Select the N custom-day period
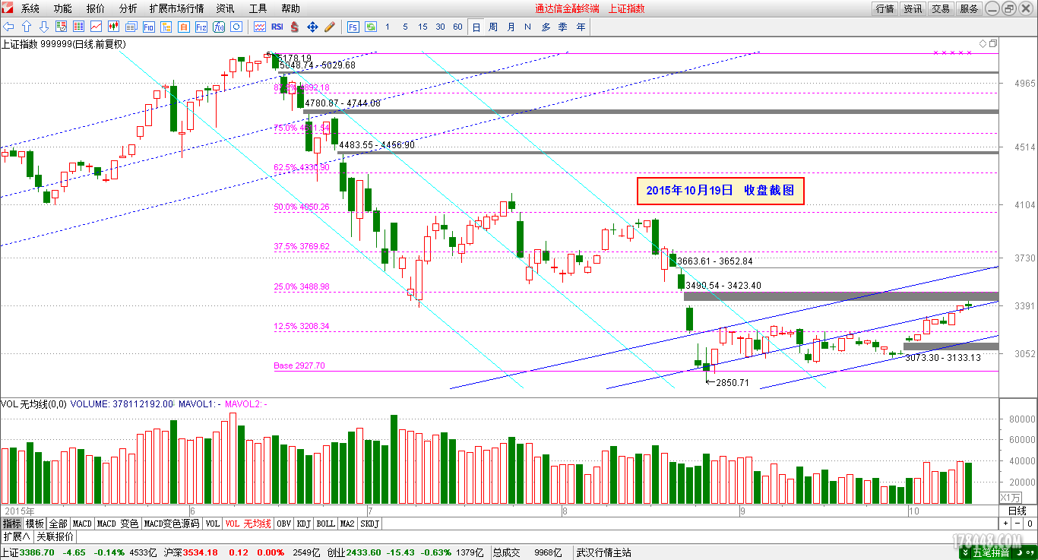The height and width of the screenshot is (560, 1038). pyautogui.click(x=528, y=27)
